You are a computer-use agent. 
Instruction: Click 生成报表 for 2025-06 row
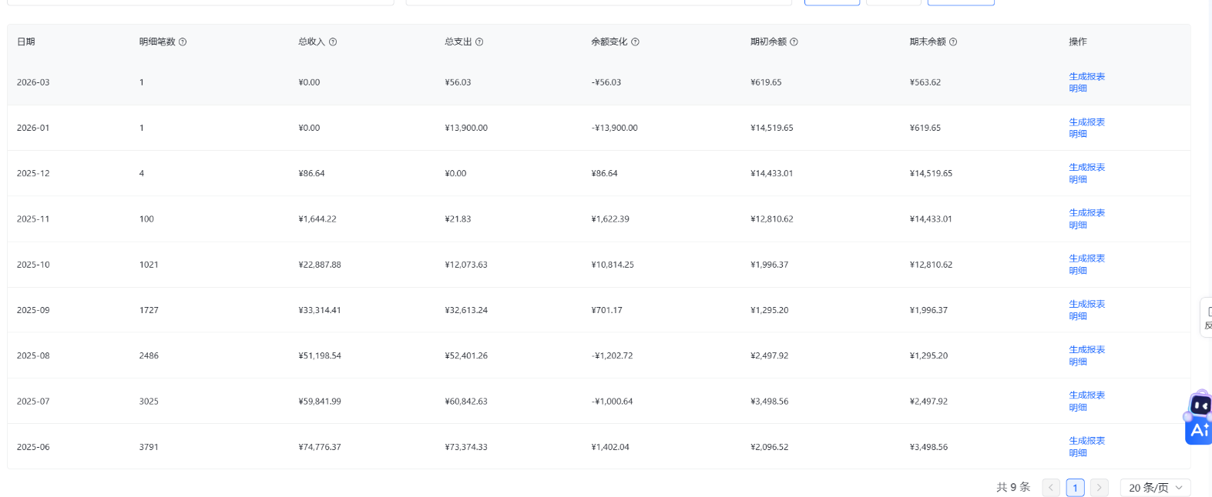tap(1086, 441)
